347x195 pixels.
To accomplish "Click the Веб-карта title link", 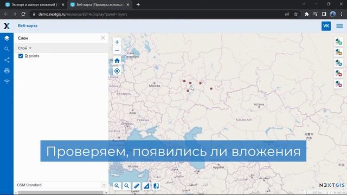I will click(x=28, y=25).
